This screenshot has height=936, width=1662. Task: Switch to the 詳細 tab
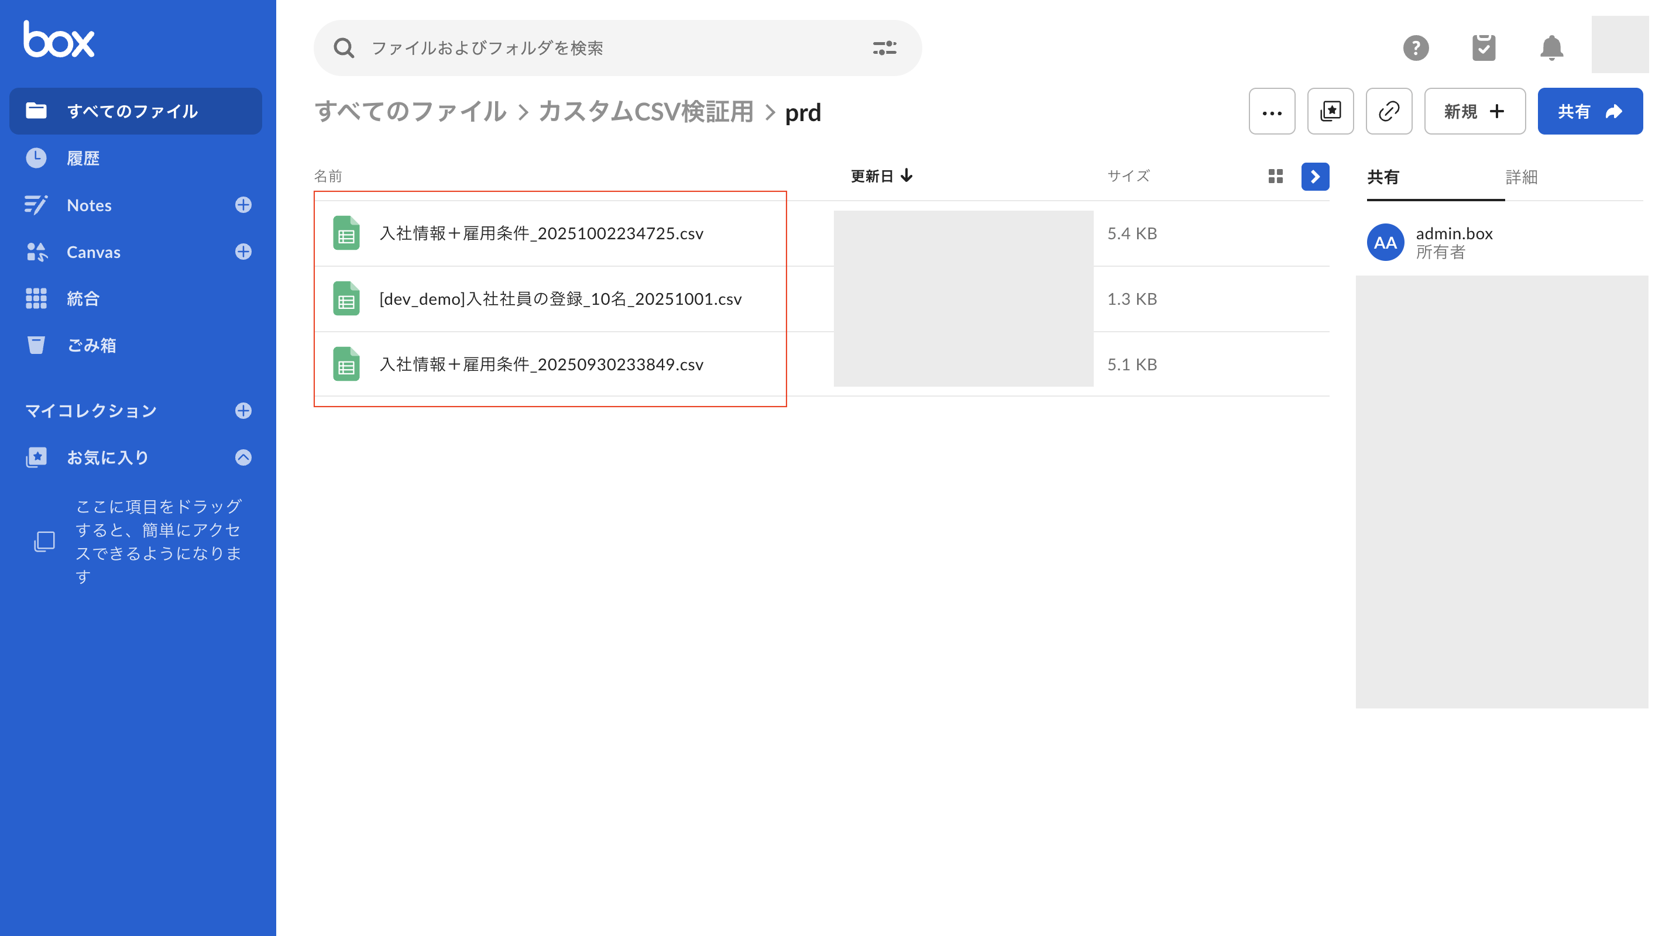click(x=1522, y=177)
